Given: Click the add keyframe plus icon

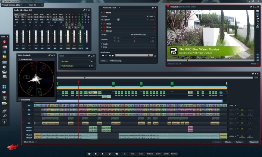Looking at the screenshot, I should [x=103, y=55].
